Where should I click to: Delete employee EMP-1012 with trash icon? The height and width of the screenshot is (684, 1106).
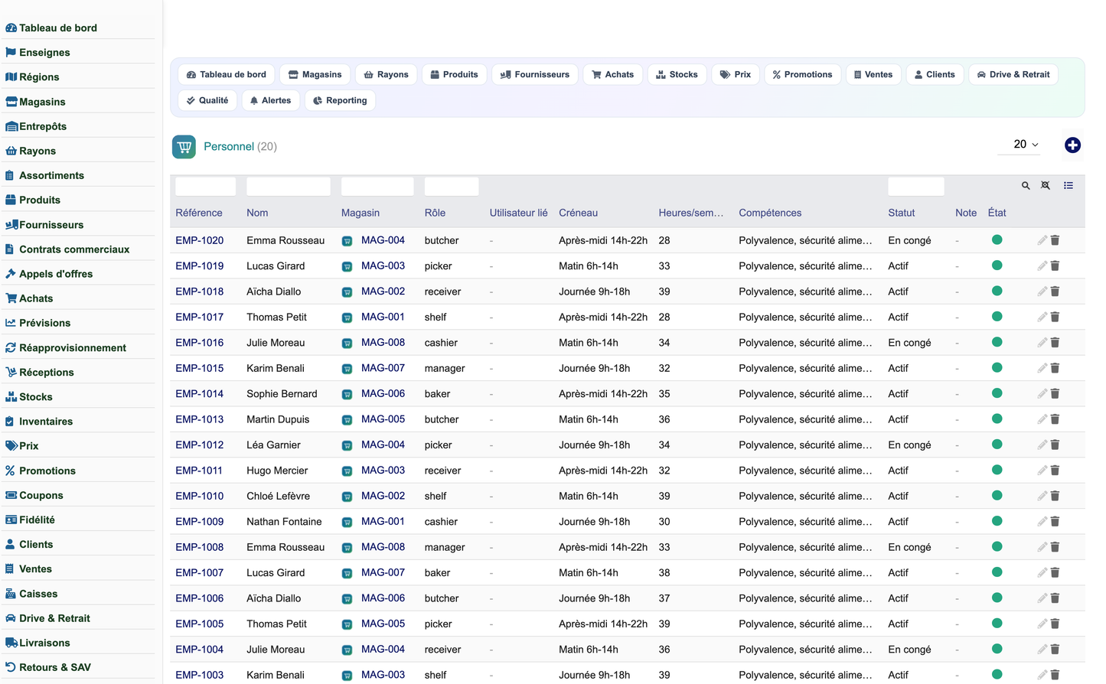pos(1055,445)
